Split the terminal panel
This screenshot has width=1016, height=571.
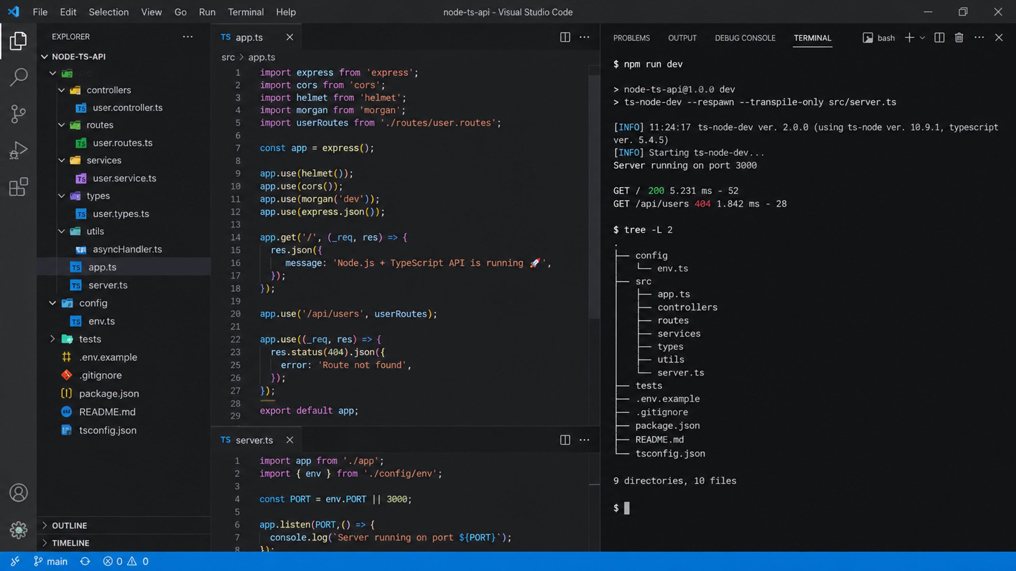coord(939,38)
